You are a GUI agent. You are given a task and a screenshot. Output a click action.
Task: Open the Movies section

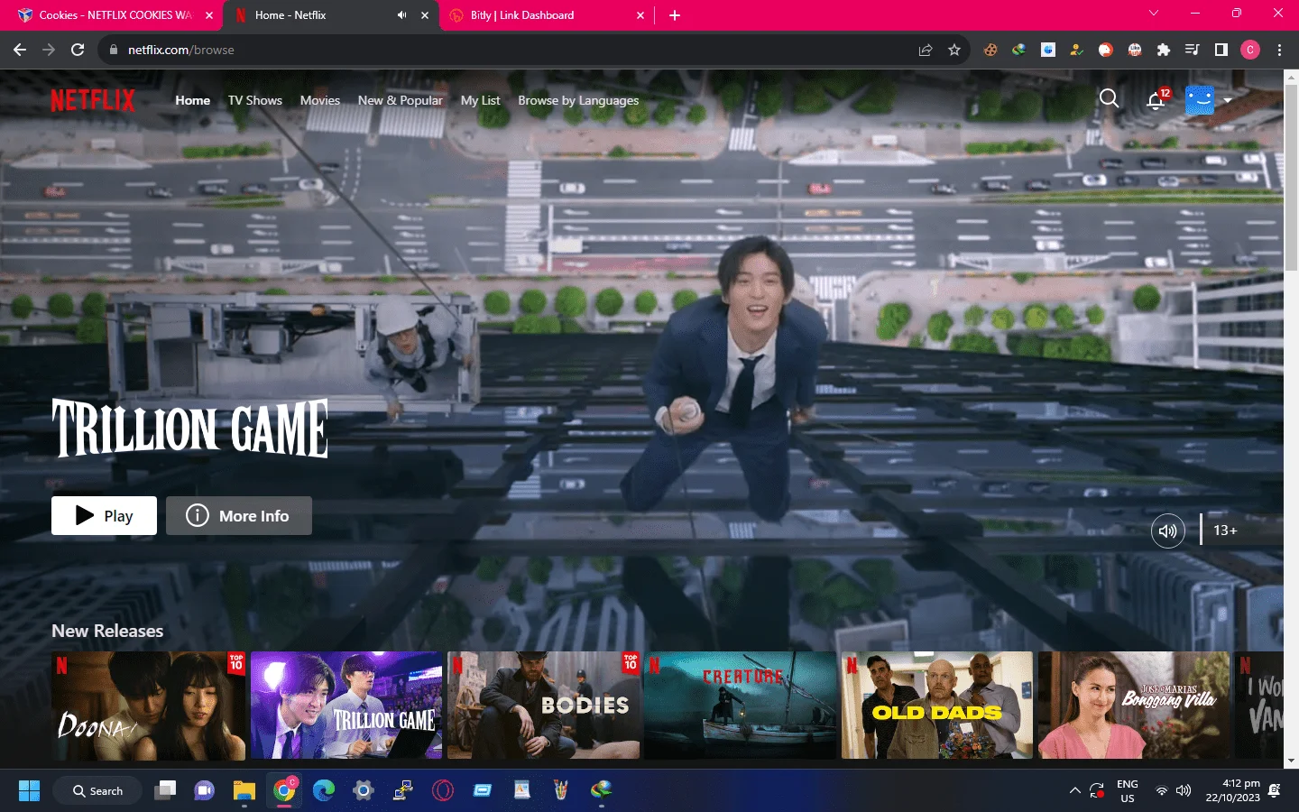tap(320, 100)
